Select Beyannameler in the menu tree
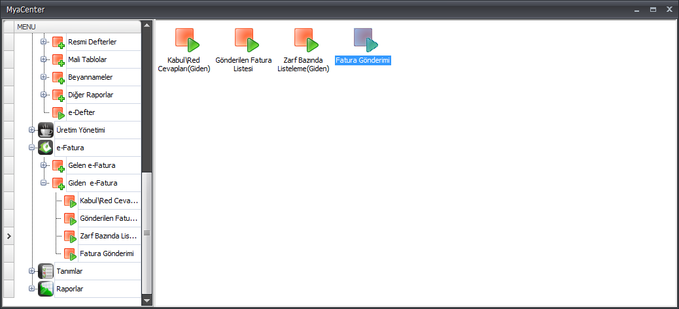 pyautogui.click(x=90, y=77)
